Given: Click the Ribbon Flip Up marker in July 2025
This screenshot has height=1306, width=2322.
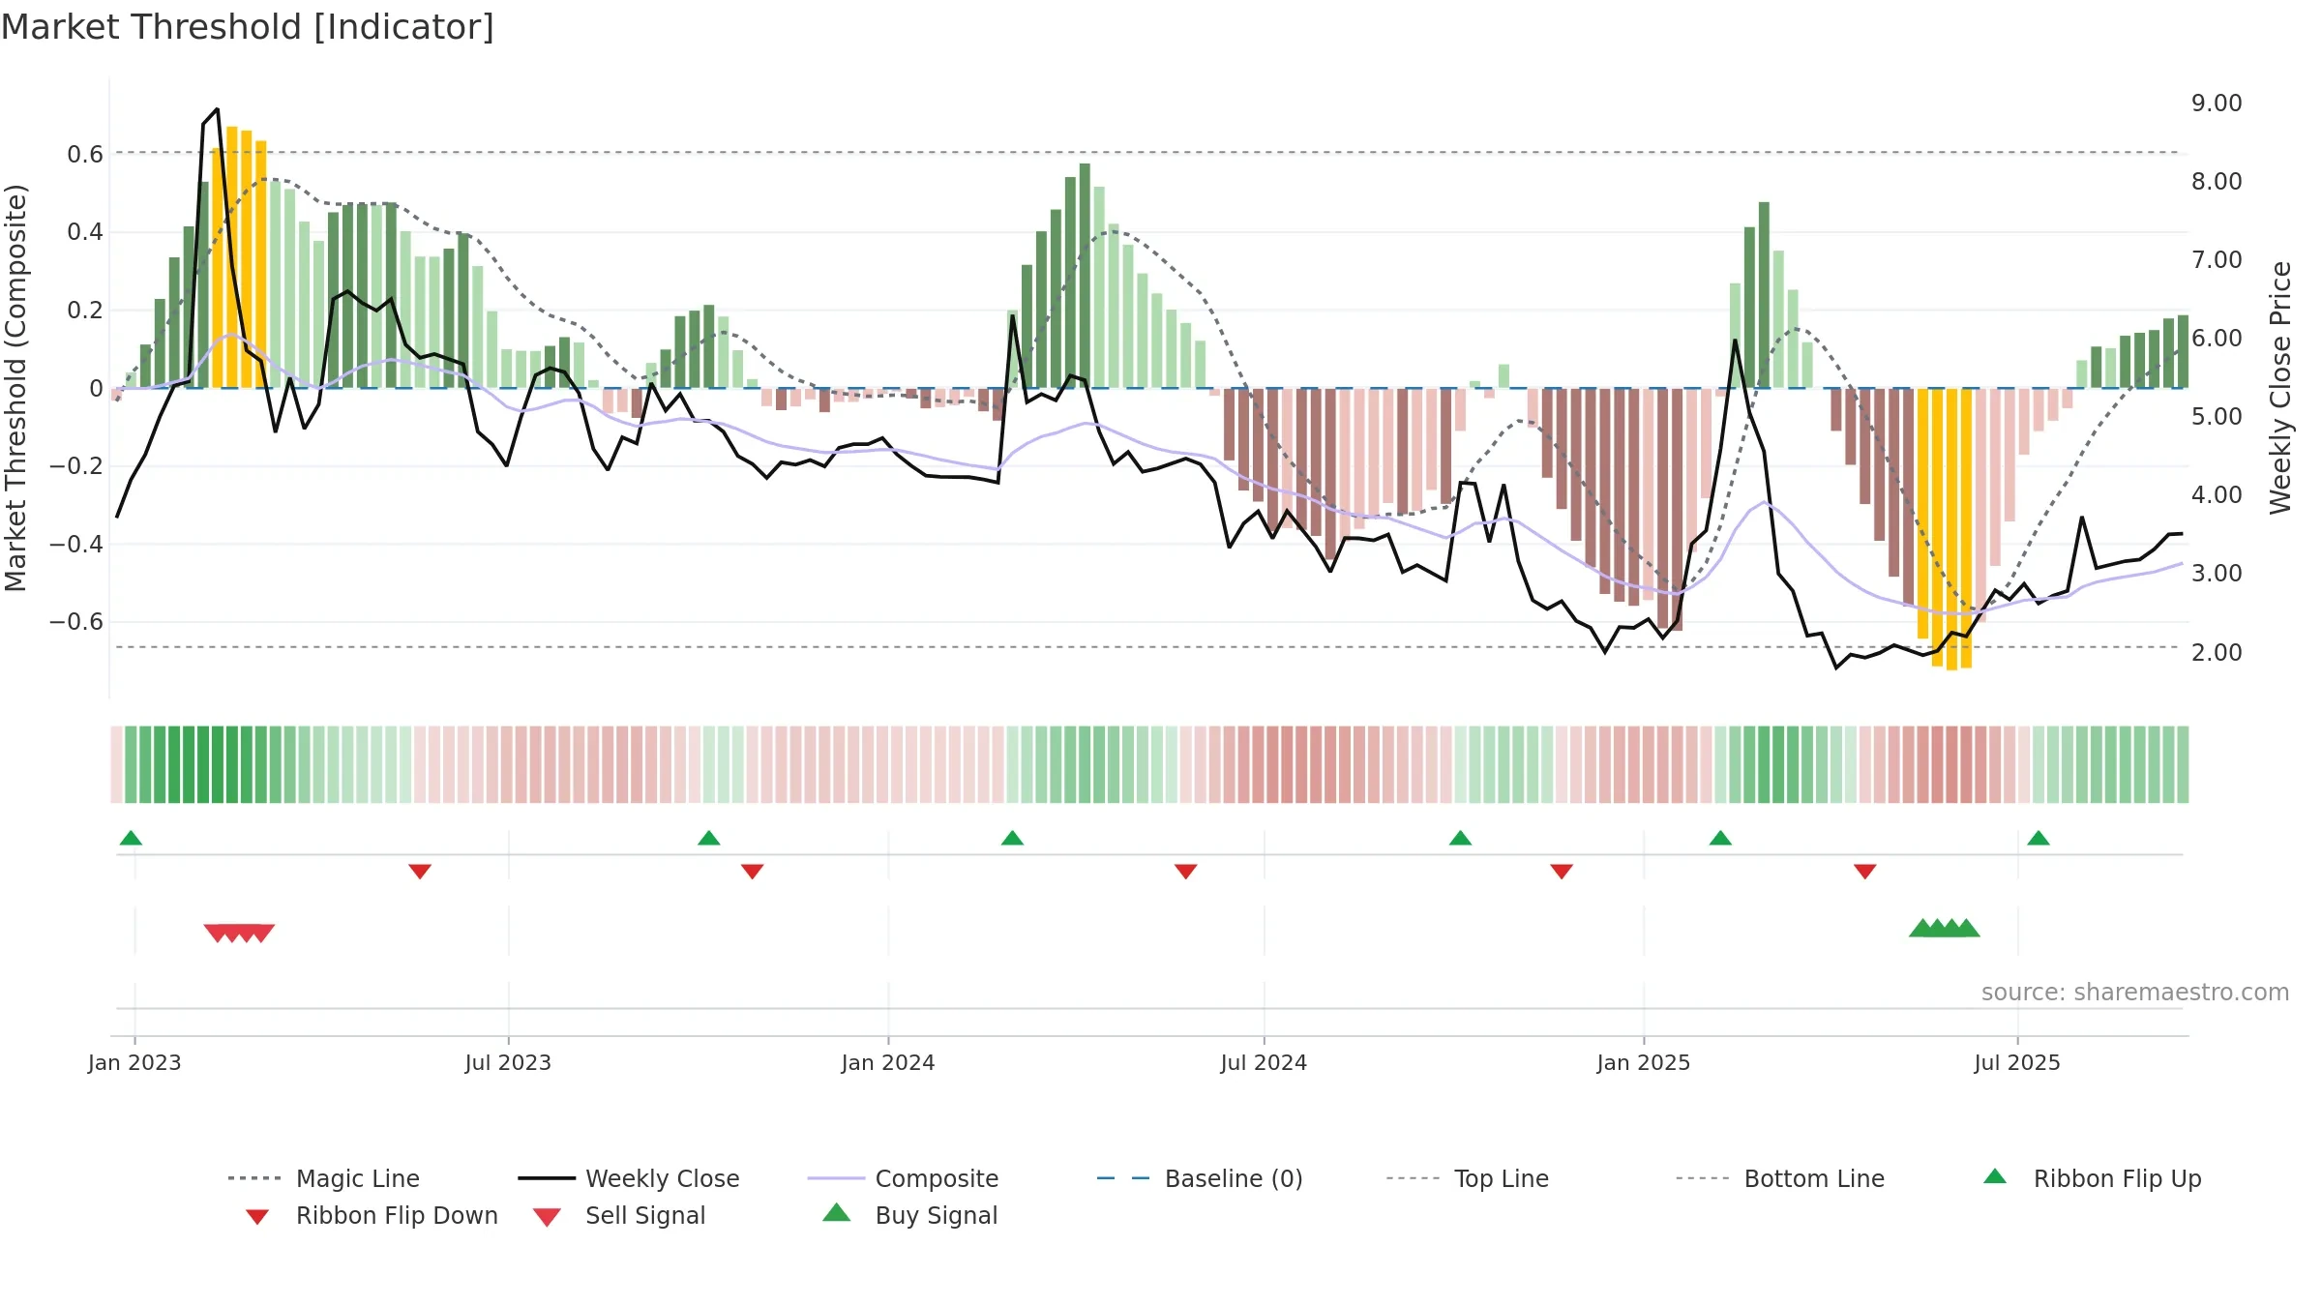Looking at the screenshot, I should pyautogui.click(x=2039, y=838).
